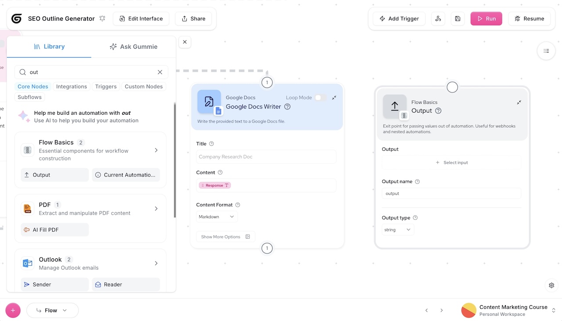Image resolution: width=562 pixels, height=321 pixels.
Task: Click the Outlook category icon
Action: (28, 263)
